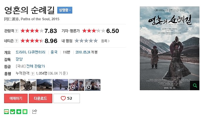Click help icon next to 관람객
Screen dimensions: 205x119
coord(16,31)
